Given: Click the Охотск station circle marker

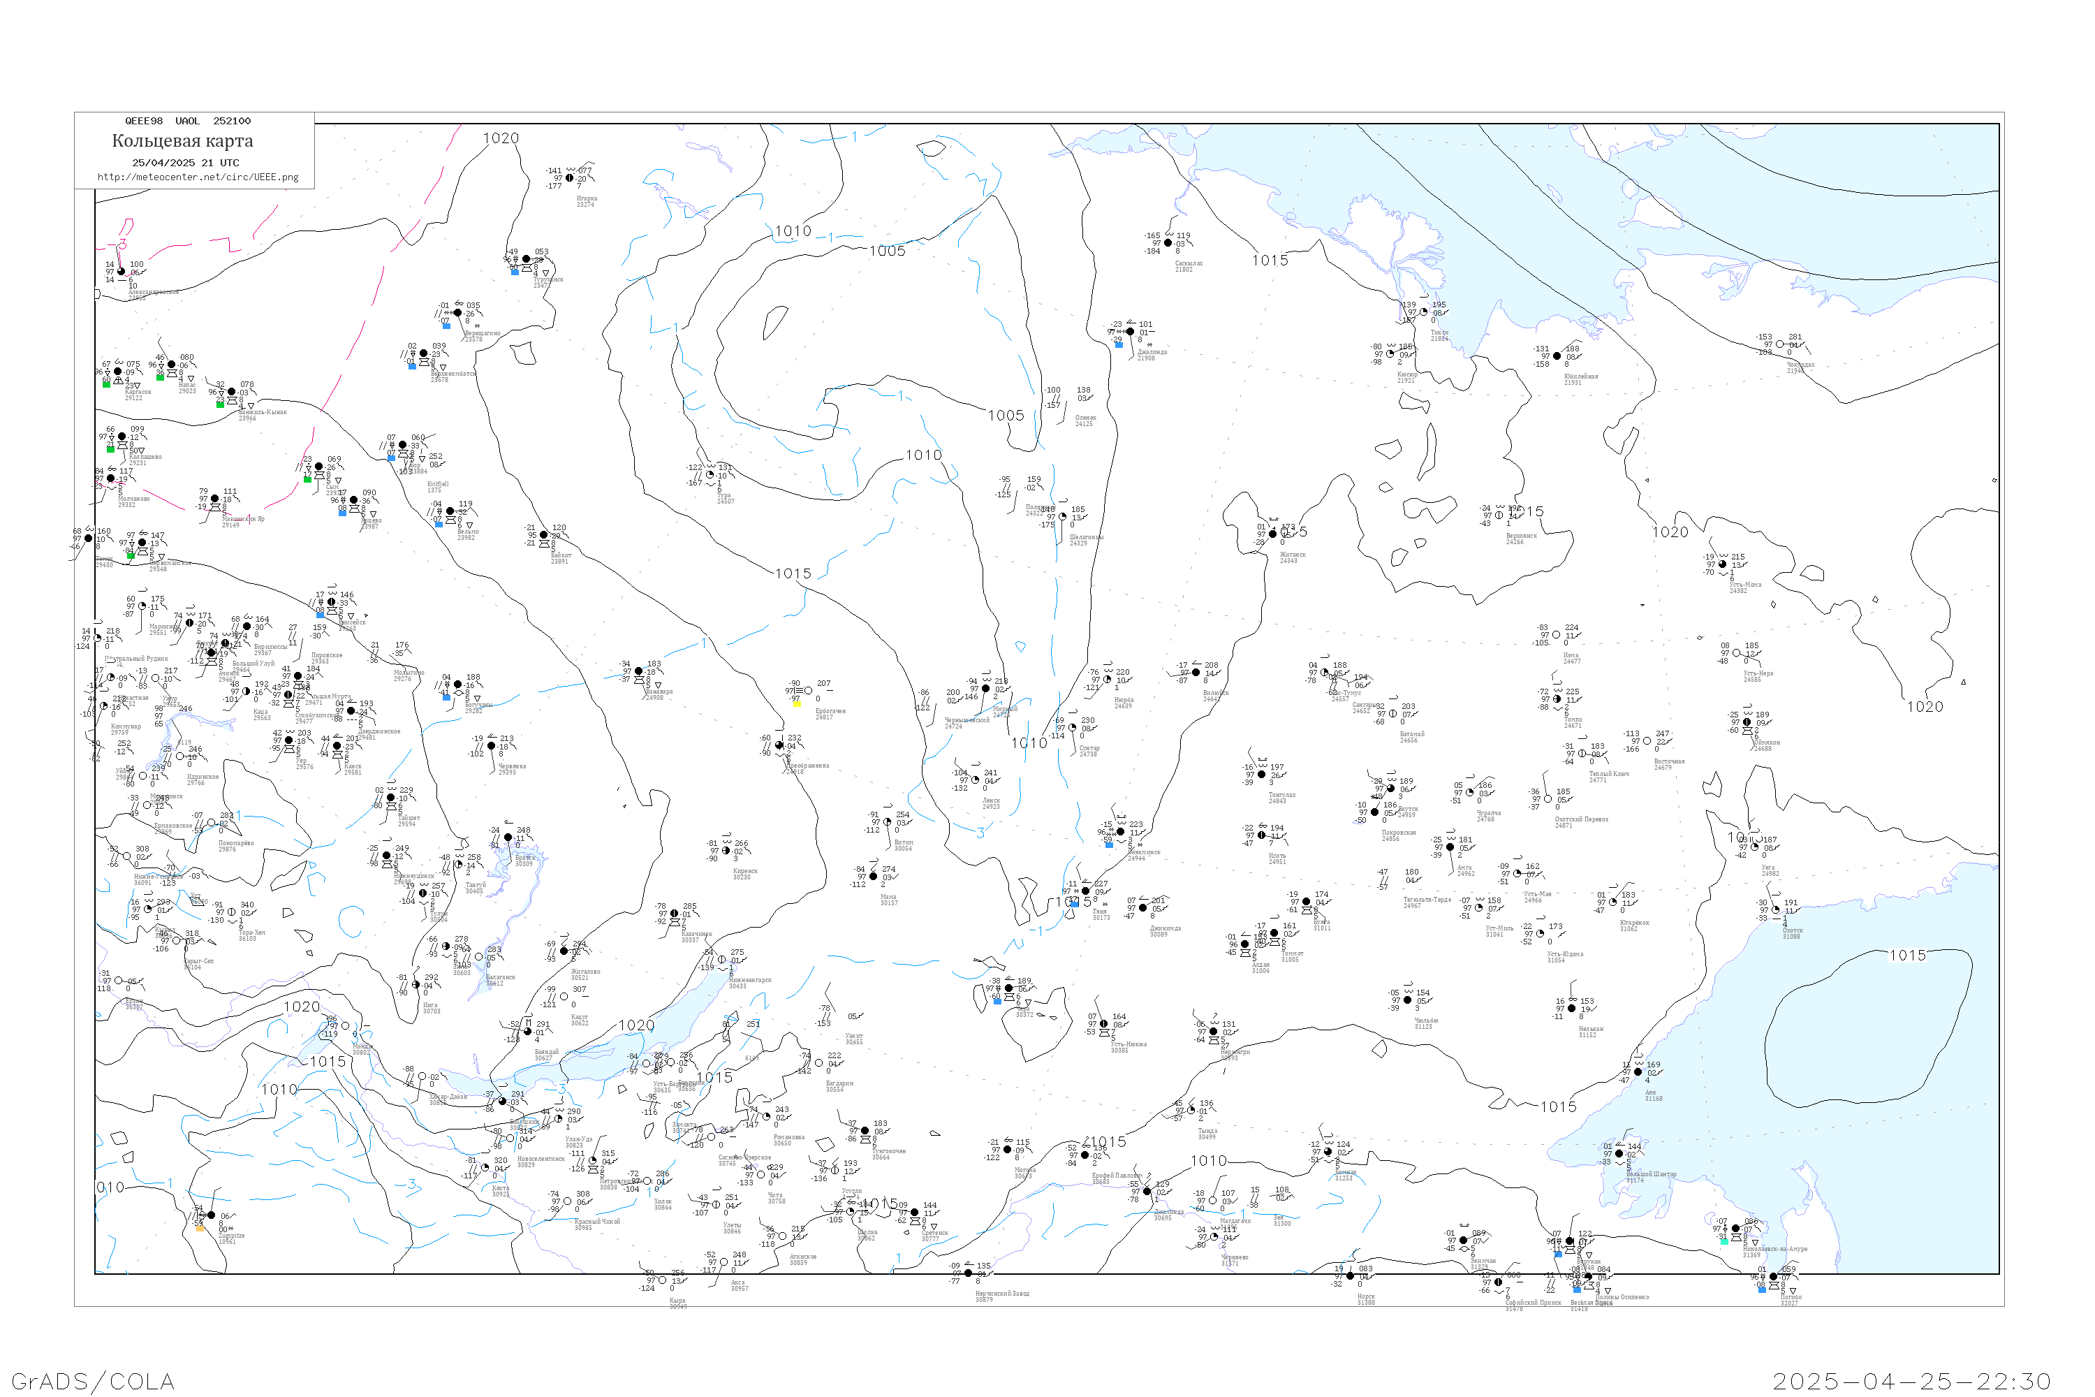Looking at the screenshot, I should (1776, 911).
